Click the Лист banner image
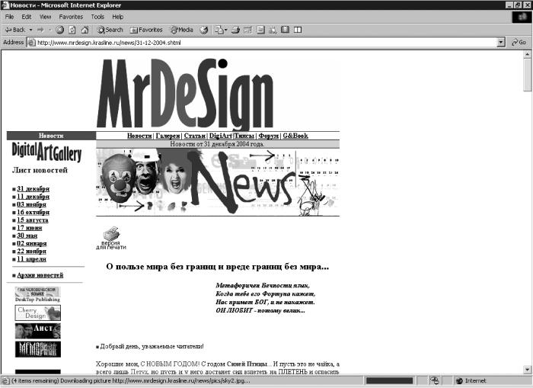This screenshot has width=533, height=388. click(38, 331)
